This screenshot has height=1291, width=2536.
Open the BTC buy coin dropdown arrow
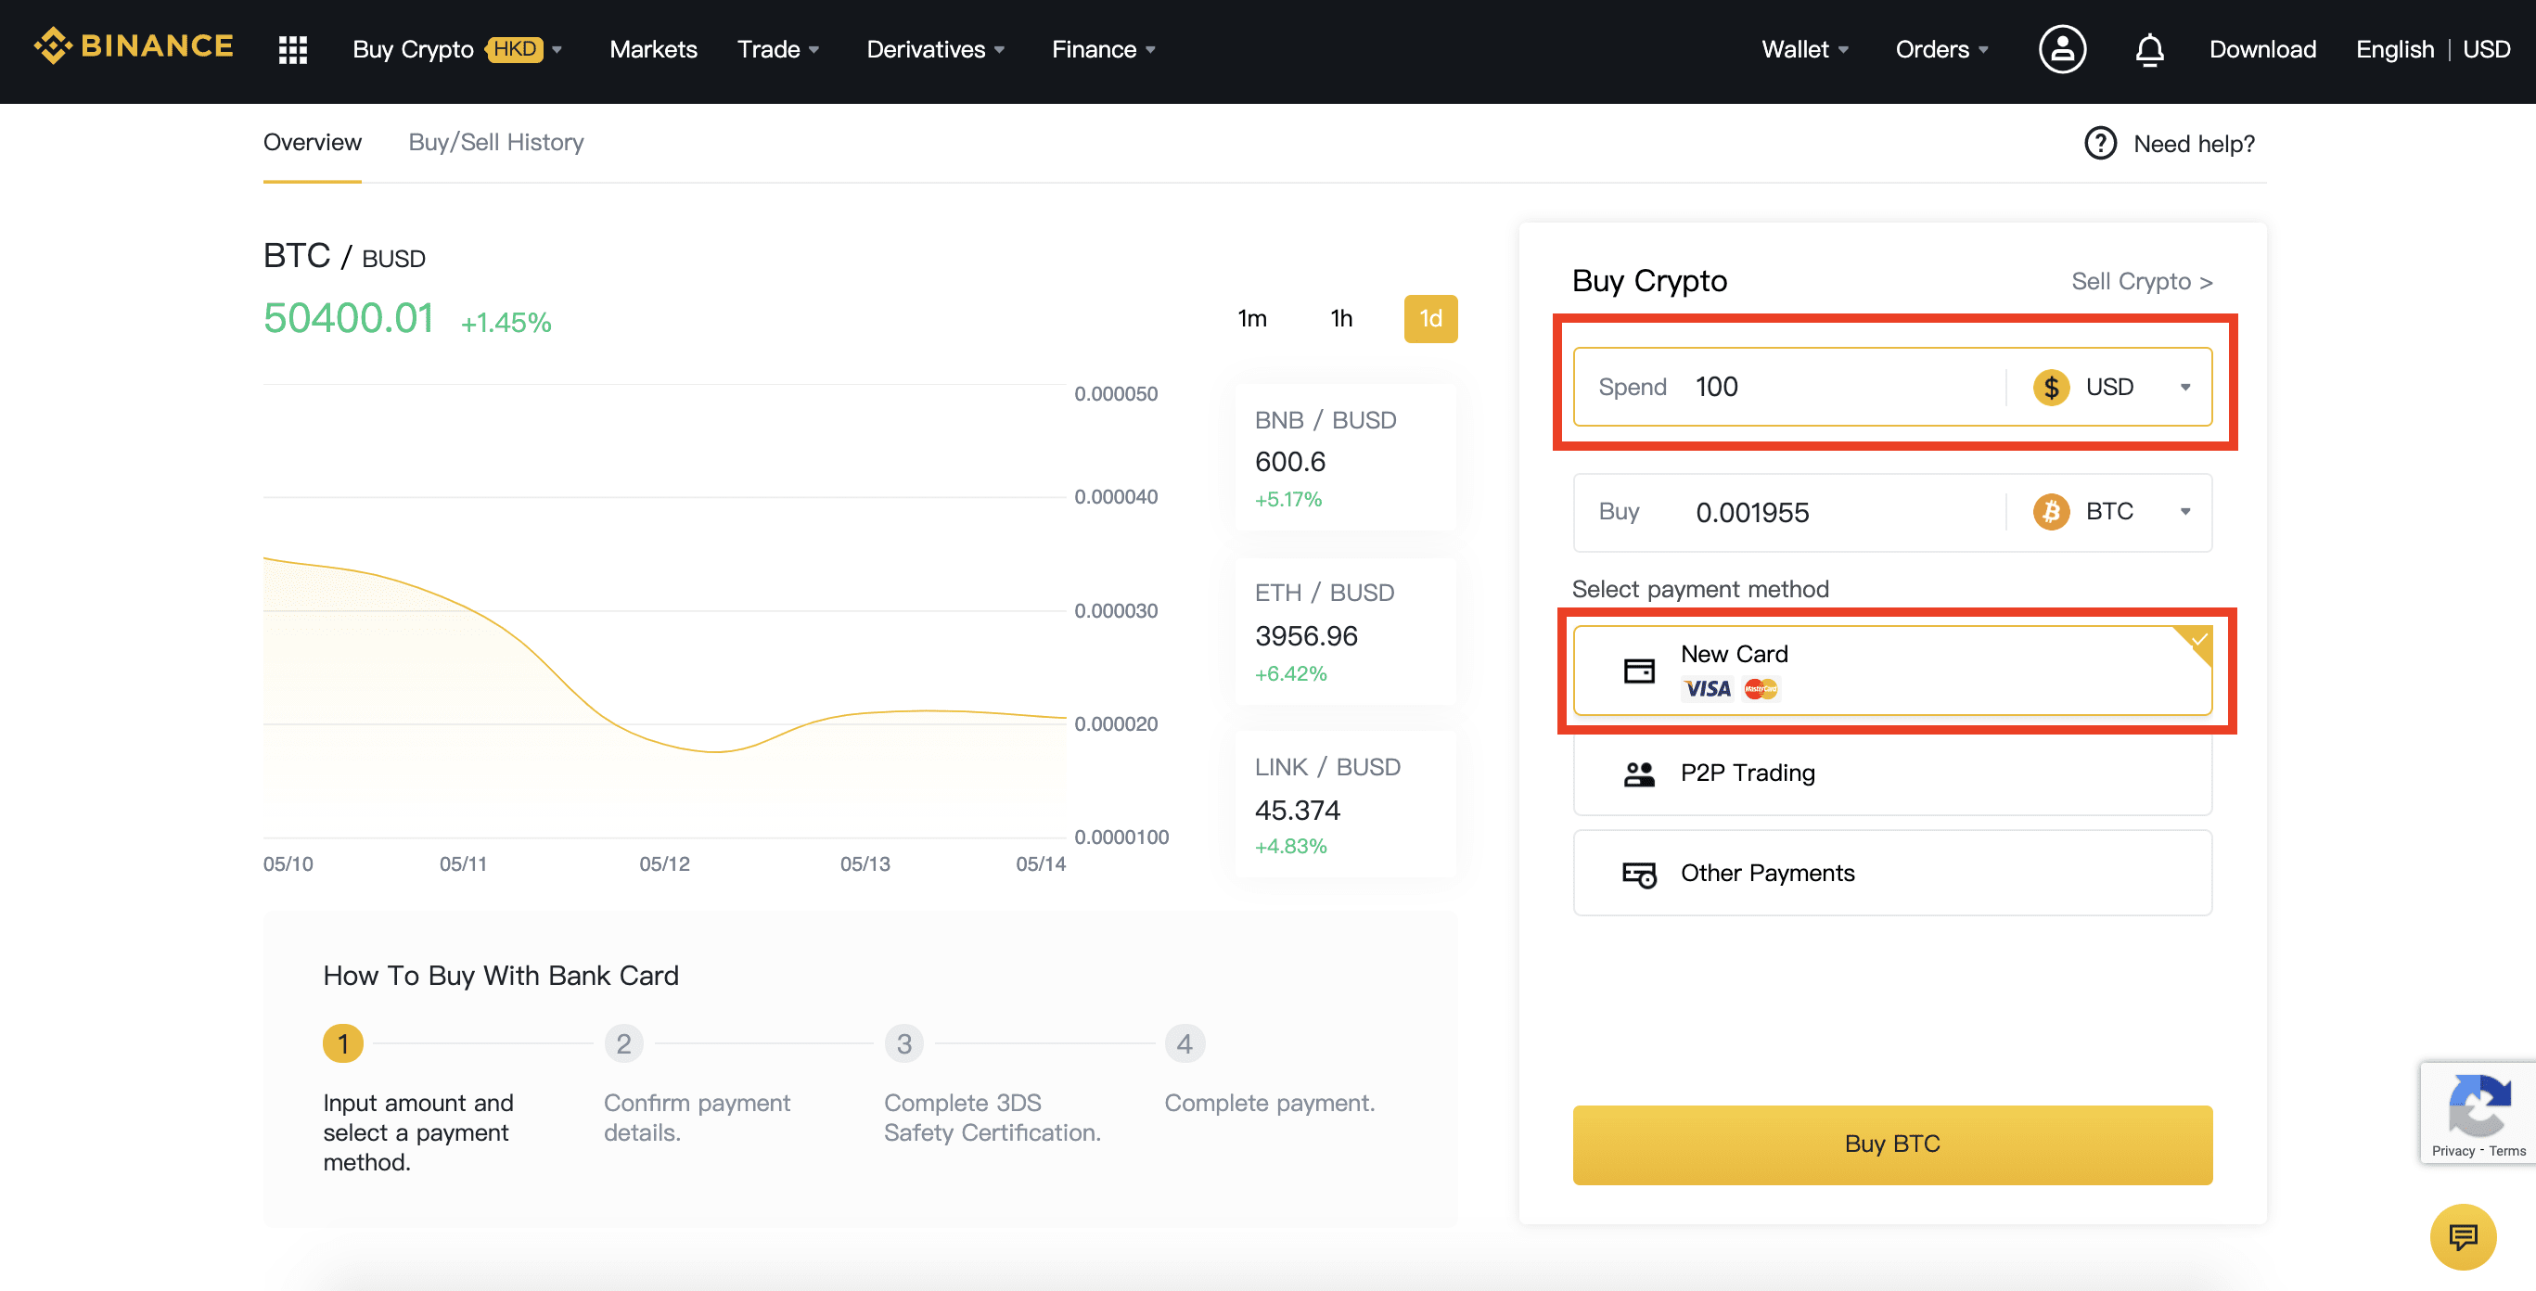(x=2184, y=512)
